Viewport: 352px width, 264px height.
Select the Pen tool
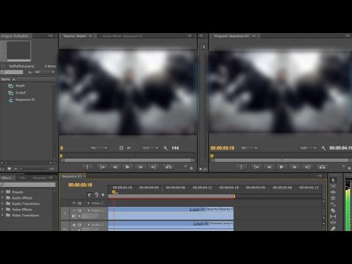(x=333, y=228)
